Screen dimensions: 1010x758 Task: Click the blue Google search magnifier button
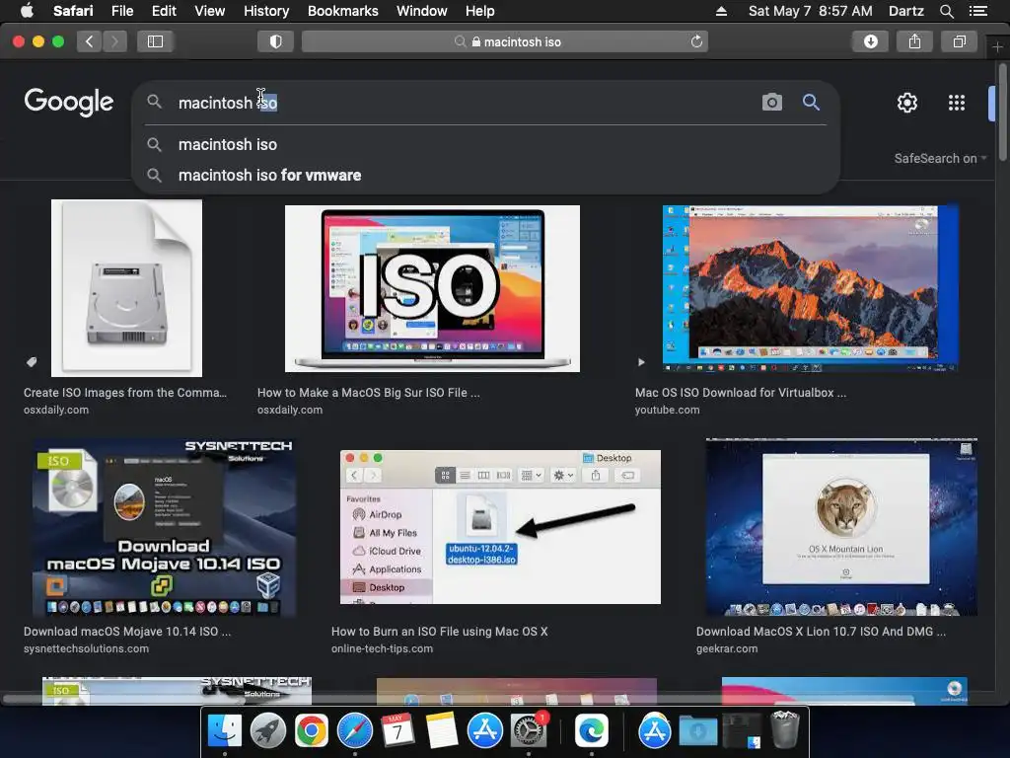click(811, 102)
